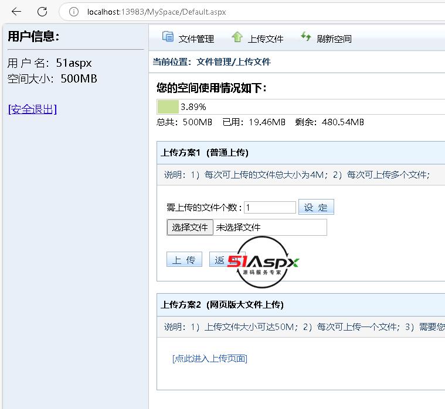Click the 上传方案1 (普通上传) header
Screen dimensions: 445x409
click(x=205, y=153)
